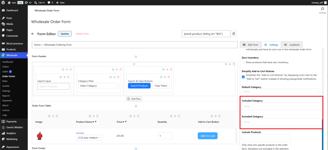
Task: Copy the wwof_product_listing shortcode icon
Action: (234, 34)
